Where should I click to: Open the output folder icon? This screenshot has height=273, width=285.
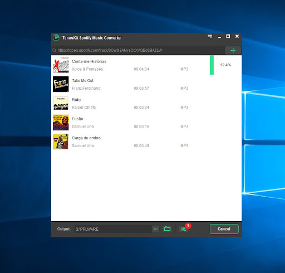coord(167,229)
